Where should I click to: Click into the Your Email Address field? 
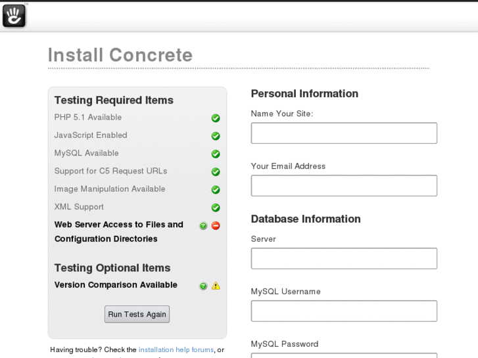tap(344, 185)
